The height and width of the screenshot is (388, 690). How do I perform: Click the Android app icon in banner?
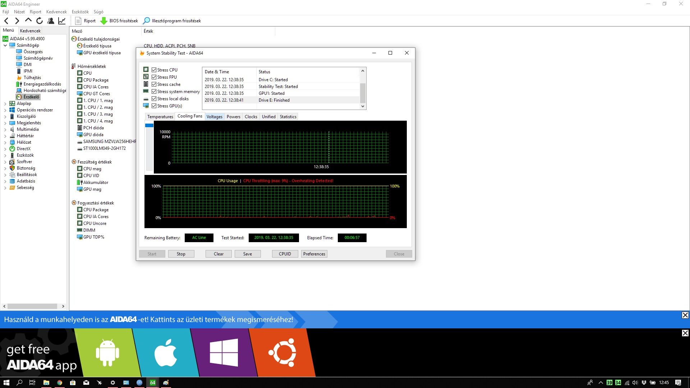click(x=107, y=352)
